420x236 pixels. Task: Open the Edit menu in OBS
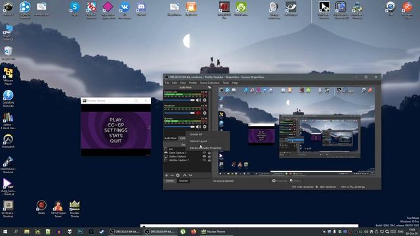point(175,83)
